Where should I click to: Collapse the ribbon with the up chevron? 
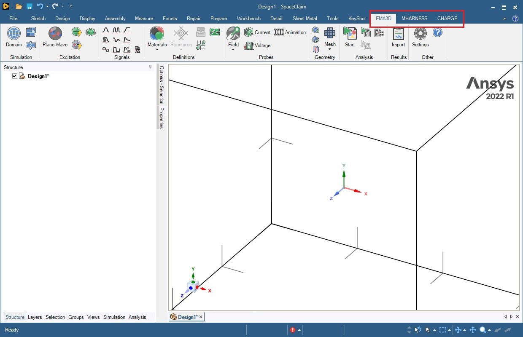(505, 19)
